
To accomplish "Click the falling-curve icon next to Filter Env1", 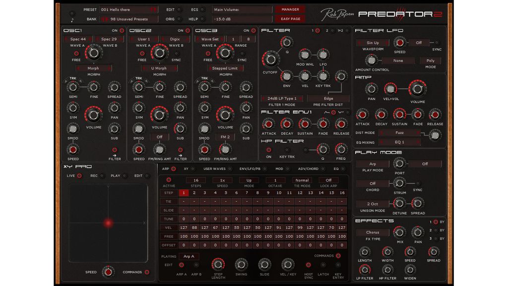I will tap(341, 112).
